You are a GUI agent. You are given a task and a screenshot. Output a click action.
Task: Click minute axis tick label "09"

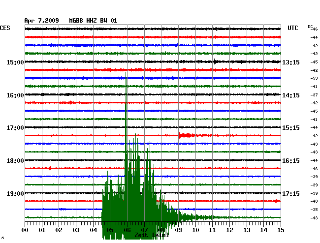pyautogui.click(x=178, y=230)
